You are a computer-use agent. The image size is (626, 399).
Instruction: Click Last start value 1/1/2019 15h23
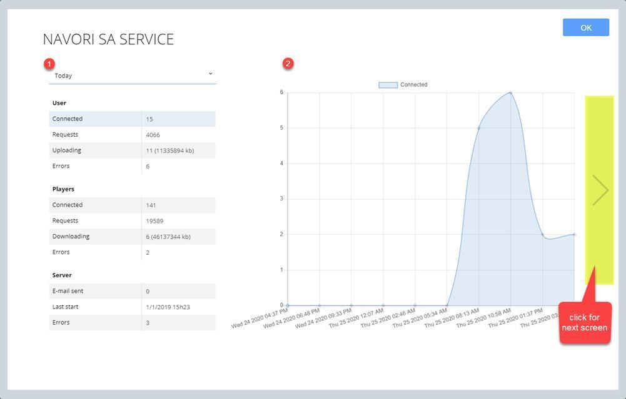tap(168, 307)
